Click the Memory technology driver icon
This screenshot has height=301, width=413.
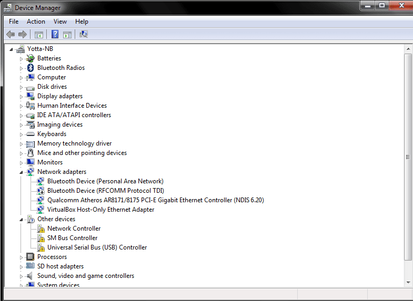coord(31,144)
